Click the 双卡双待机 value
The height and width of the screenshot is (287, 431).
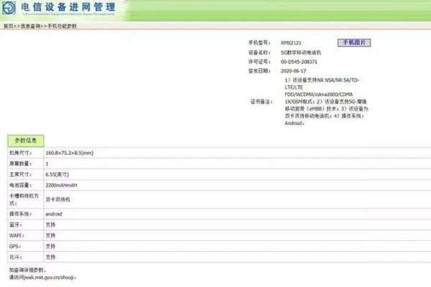pos(57,199)
